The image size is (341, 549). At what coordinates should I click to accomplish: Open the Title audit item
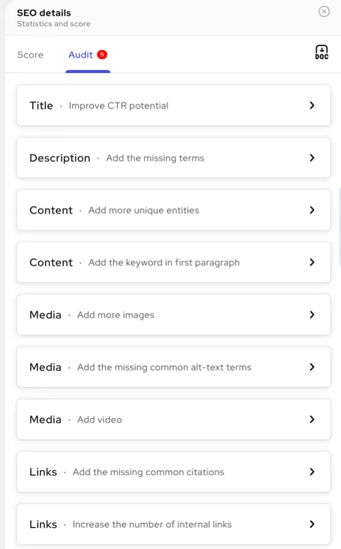point(173,105)
